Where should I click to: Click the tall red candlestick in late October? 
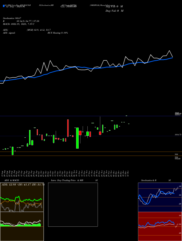point(68,128)
